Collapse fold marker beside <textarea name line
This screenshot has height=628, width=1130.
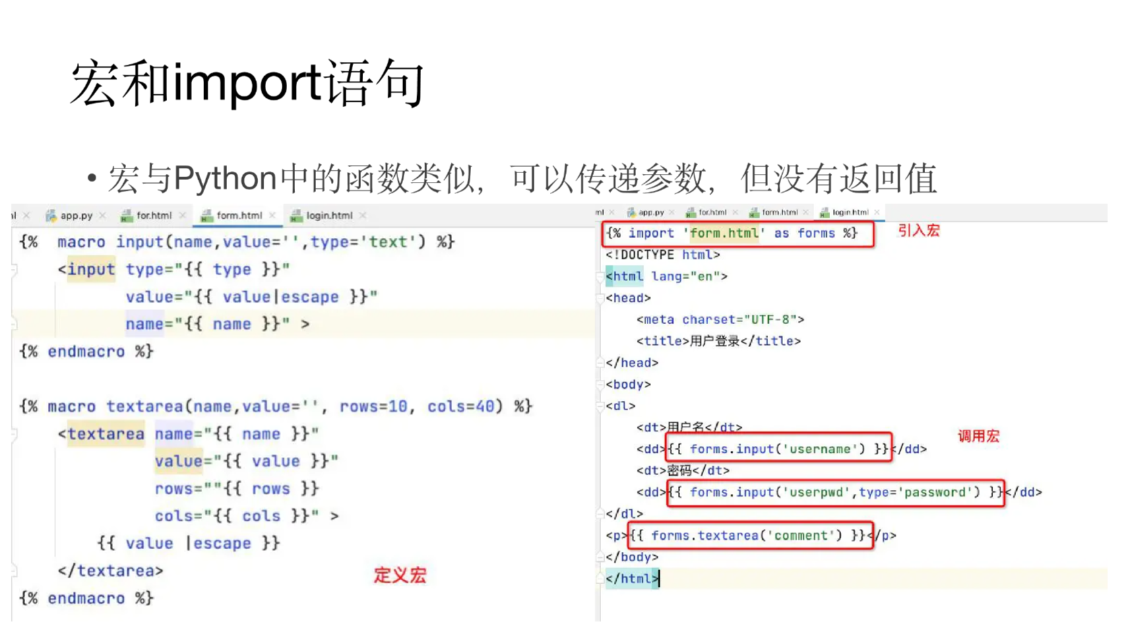pyautogui.click(x=14, y=434)
